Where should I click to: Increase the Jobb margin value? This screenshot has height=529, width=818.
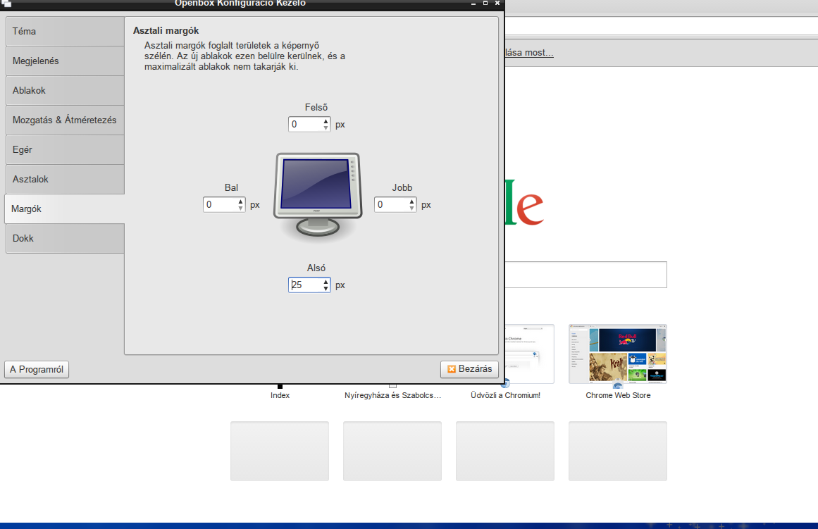tap(412, 201)
